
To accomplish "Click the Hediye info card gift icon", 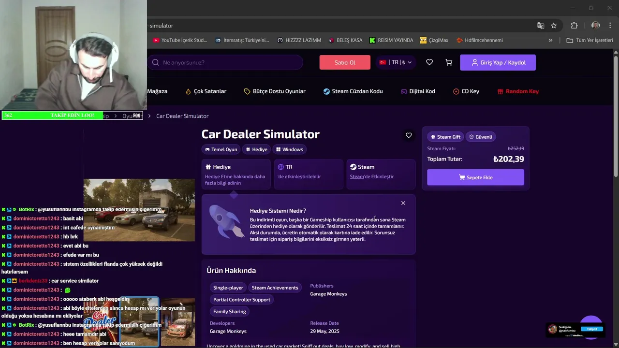I will tap(208, 167).
